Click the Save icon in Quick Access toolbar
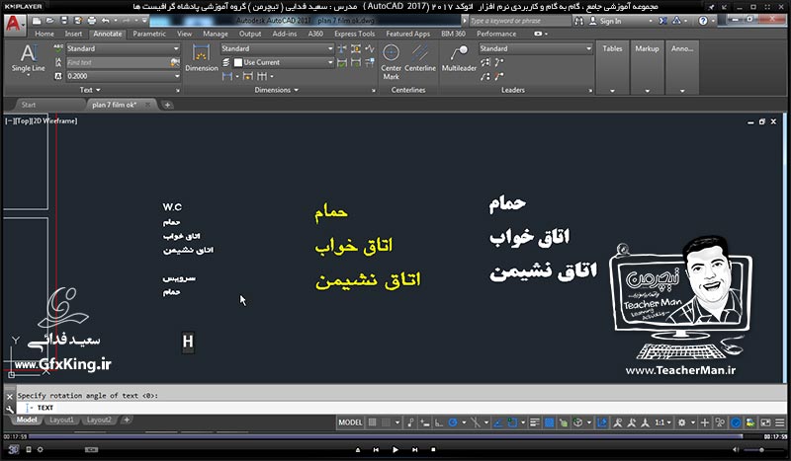The height and width of the screenshot is (461, 791). pyautogui.click(x=64, y=21)
